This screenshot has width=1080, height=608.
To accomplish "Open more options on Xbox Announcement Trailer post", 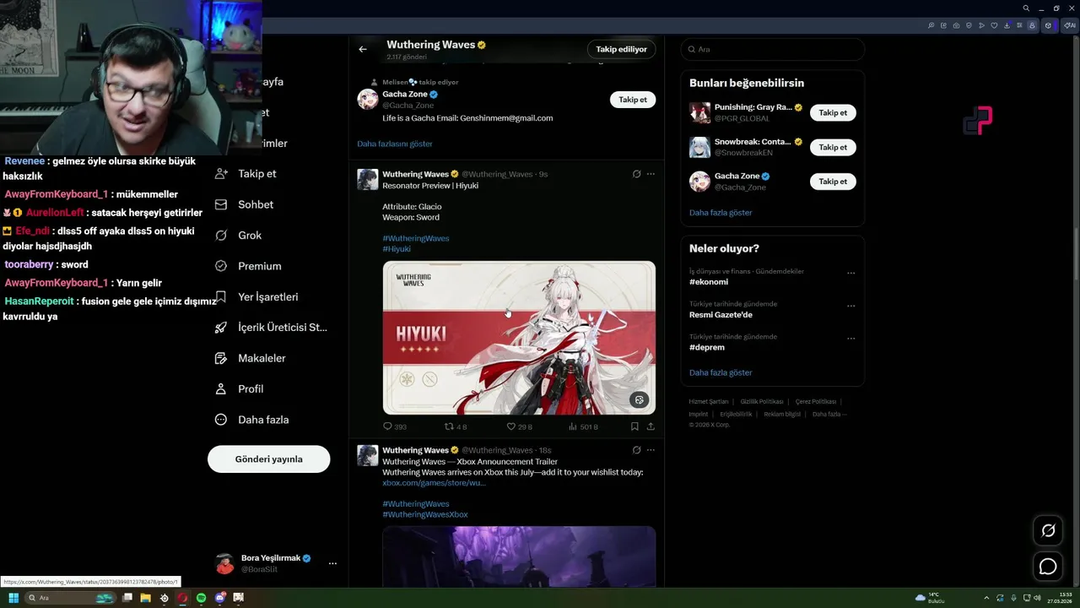I will tap(651, 450).
